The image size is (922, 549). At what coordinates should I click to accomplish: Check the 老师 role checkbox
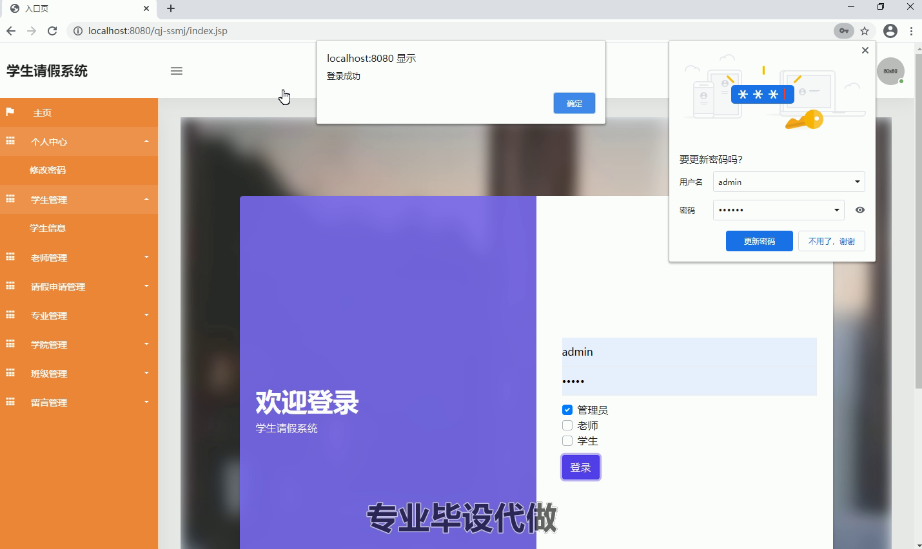point(567,425)
